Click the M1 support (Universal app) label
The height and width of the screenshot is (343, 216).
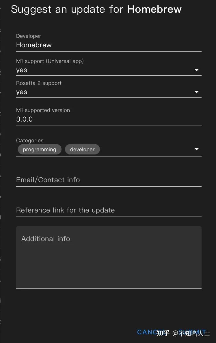50,61
